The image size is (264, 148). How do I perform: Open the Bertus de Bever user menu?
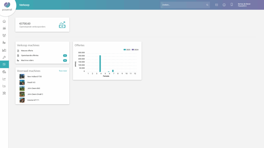[x=244, y=5]
